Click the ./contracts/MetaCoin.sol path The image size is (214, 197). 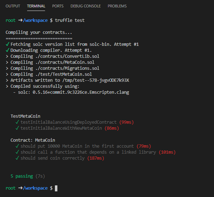[65, 62]
